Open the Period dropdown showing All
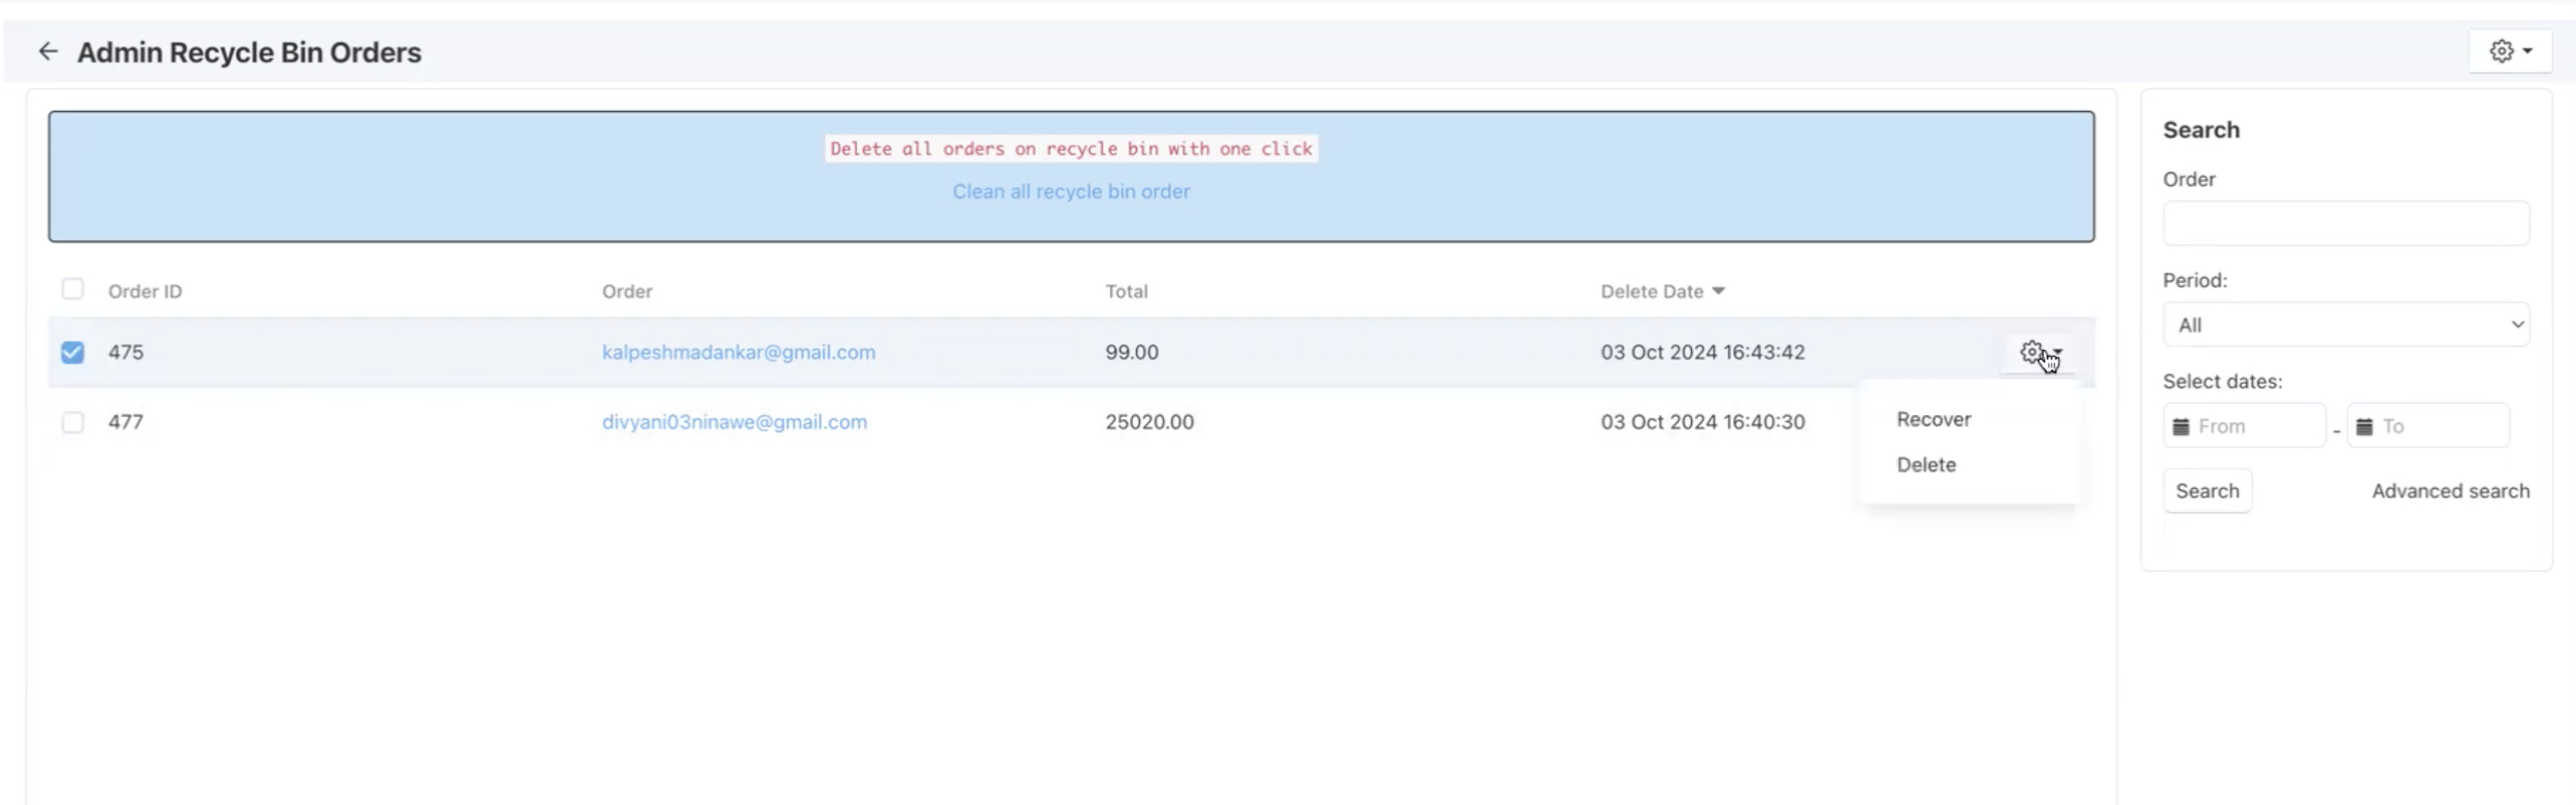Viewport: 2576px width, 805px height. click(2346, 325)
